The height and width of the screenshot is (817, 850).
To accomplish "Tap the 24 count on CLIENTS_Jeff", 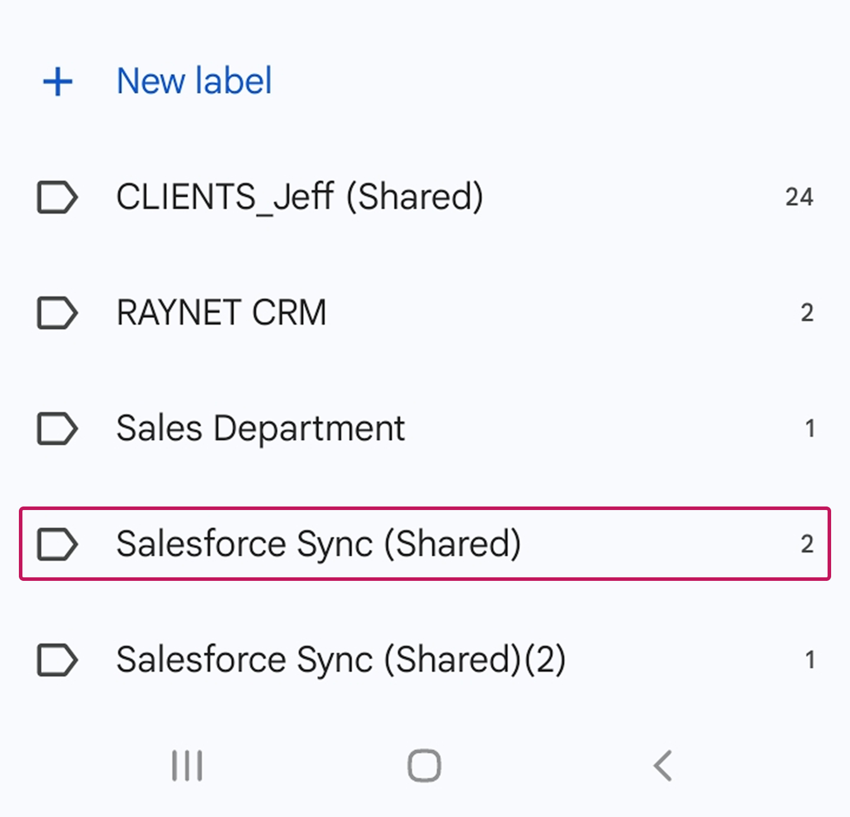I will click(x=799, y=197).
